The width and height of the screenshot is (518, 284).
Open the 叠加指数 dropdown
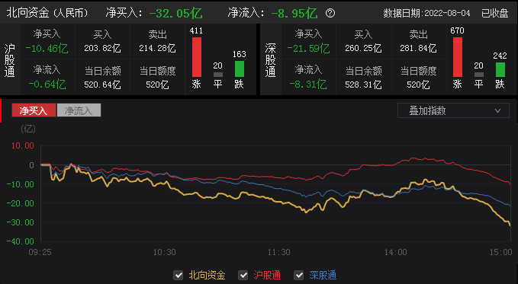[x=453, y=110]
